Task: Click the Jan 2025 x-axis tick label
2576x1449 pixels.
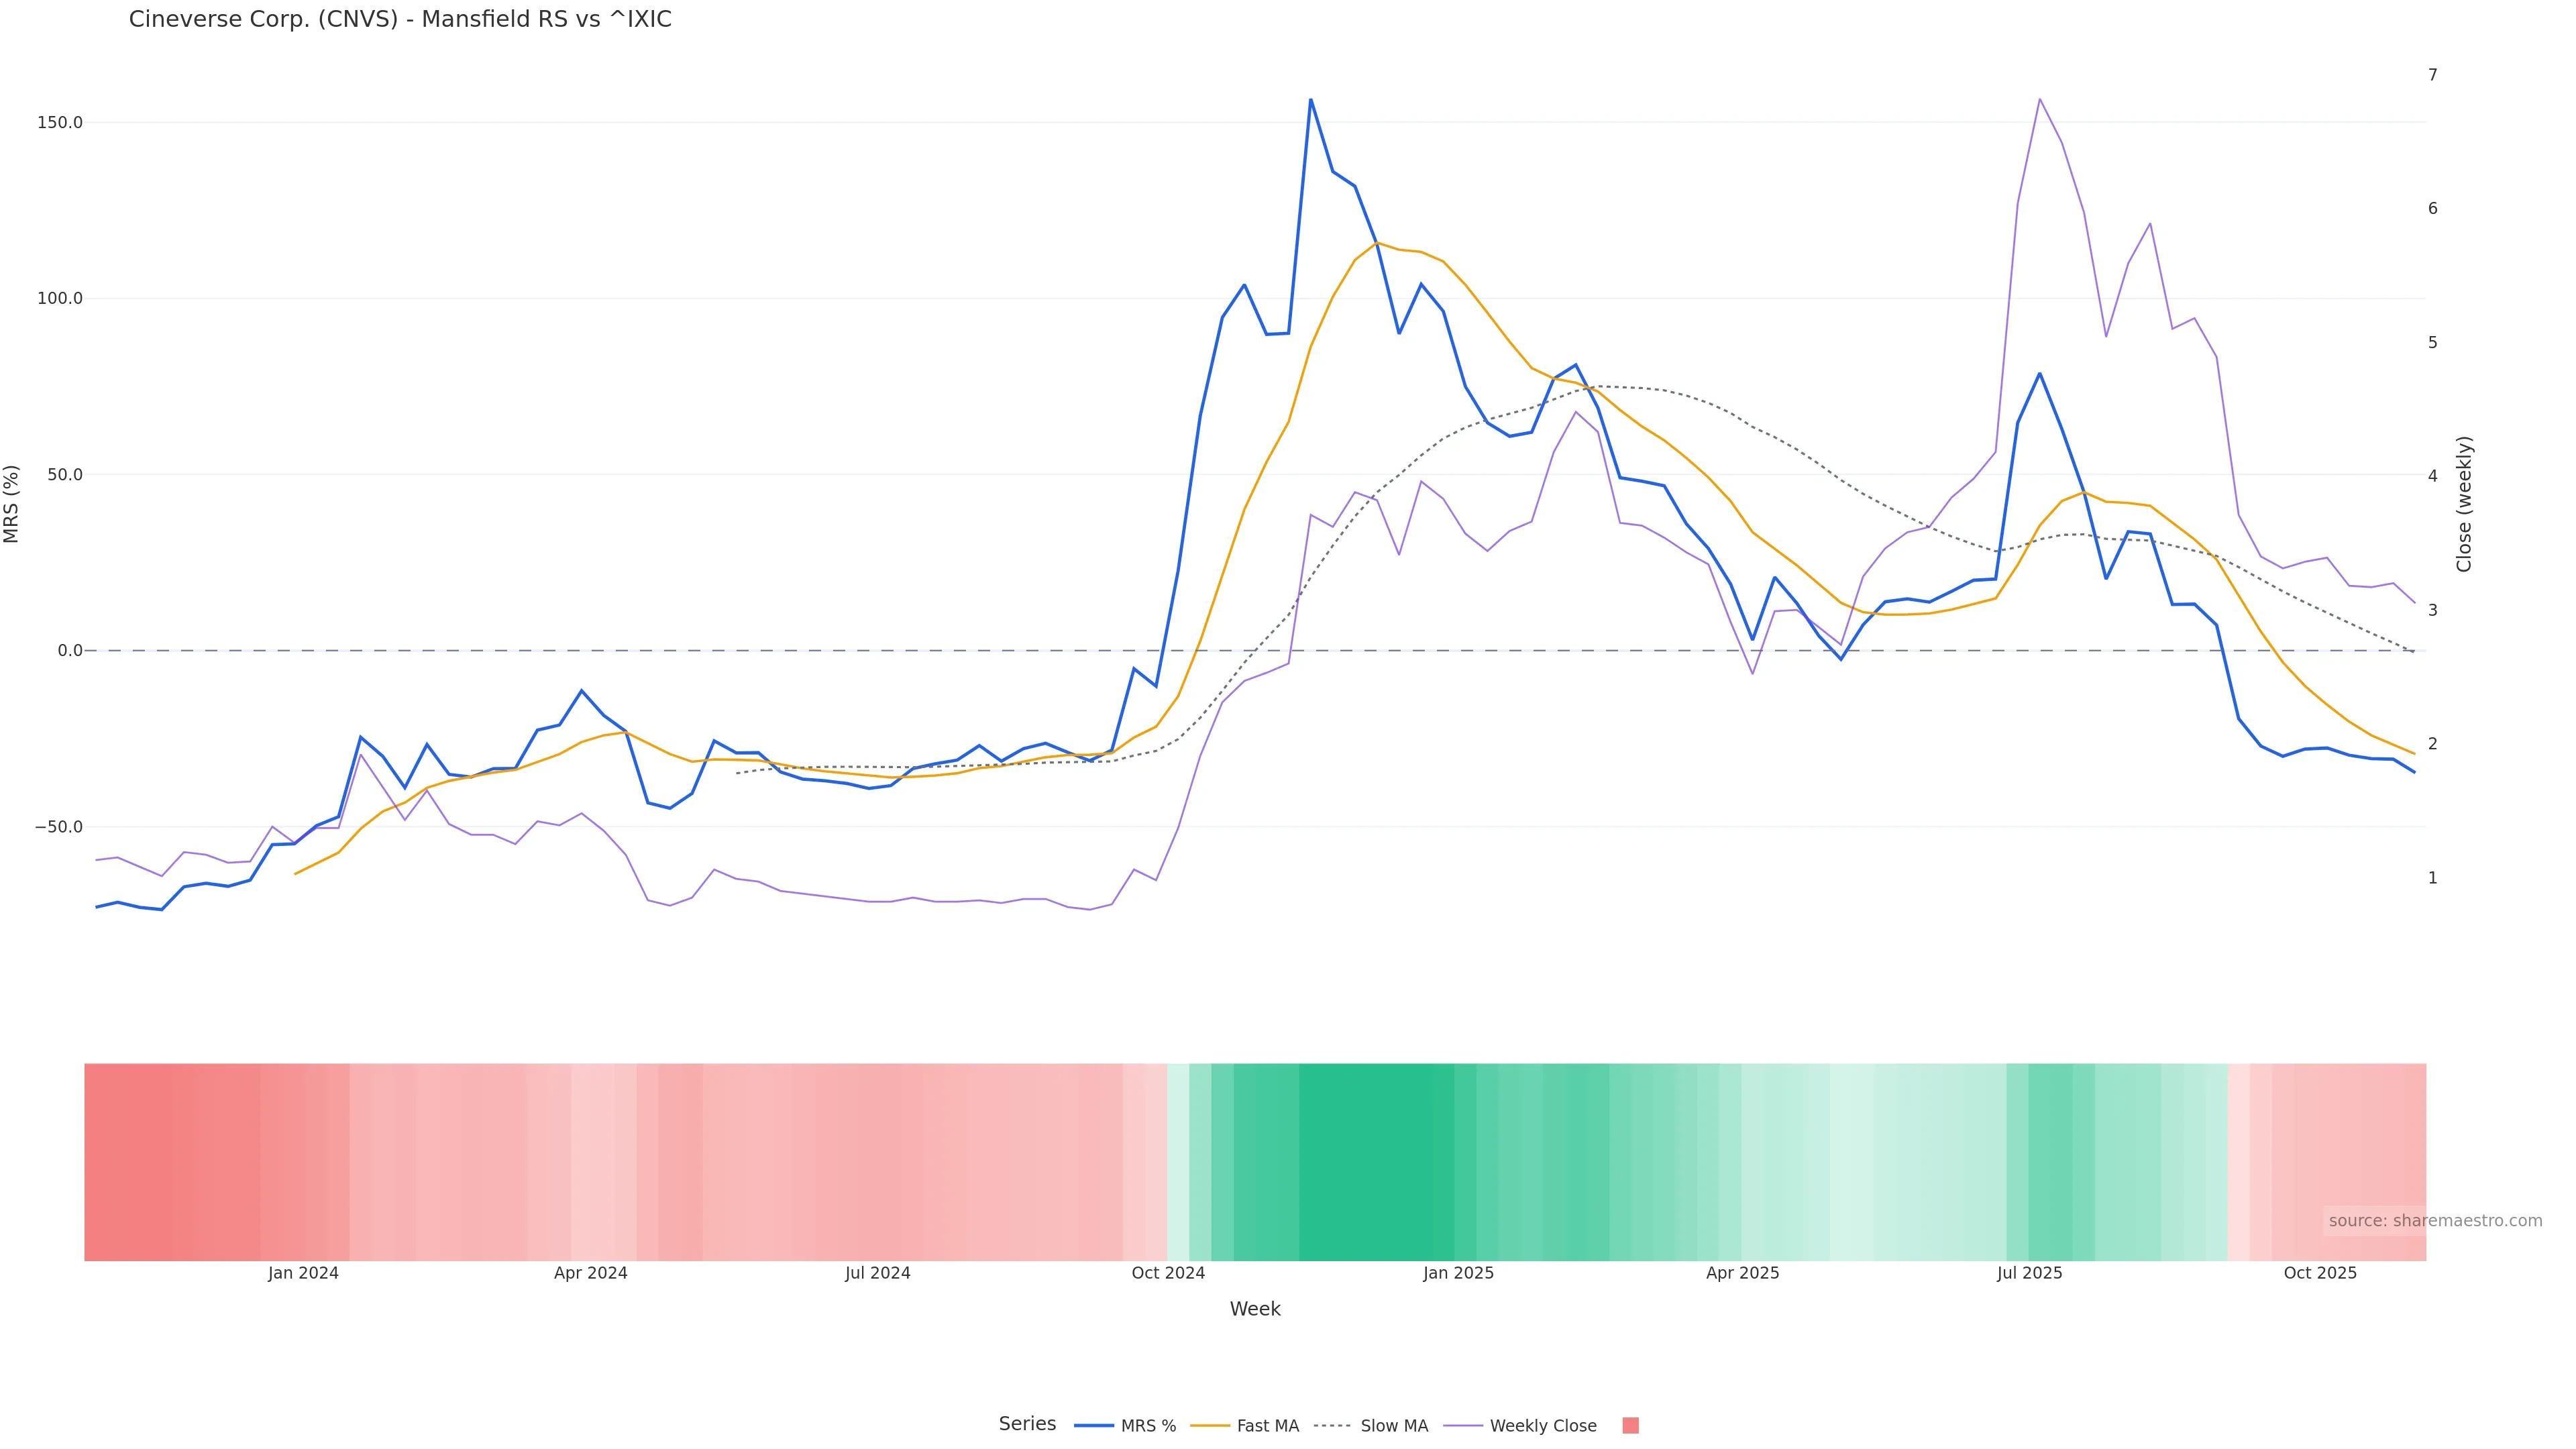Action: point(1458,1273)
